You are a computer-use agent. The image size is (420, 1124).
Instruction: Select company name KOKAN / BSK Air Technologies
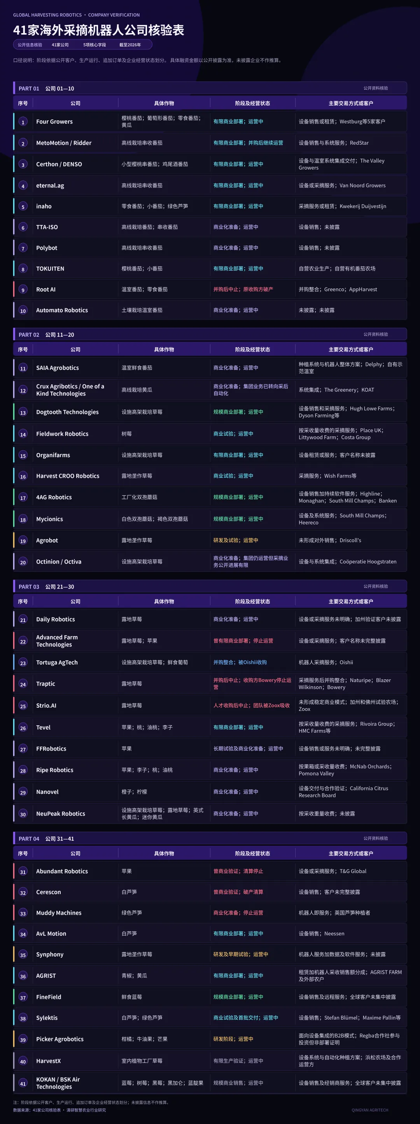point(58,1083)
